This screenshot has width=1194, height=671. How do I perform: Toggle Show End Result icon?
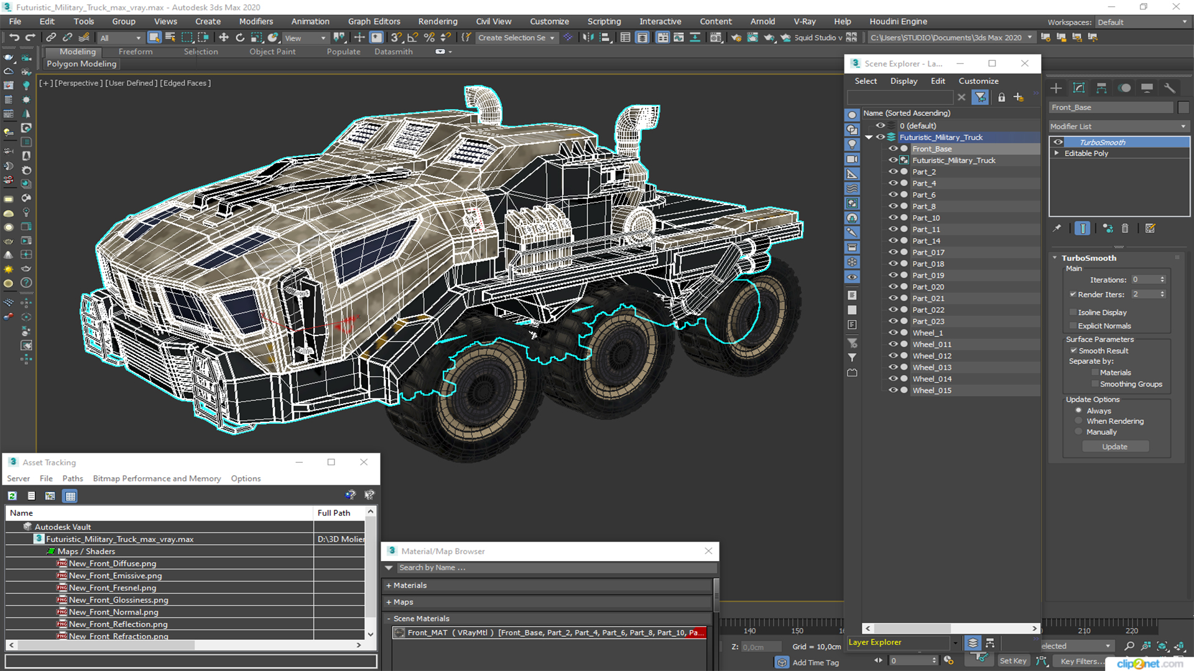click(1083, 229)
